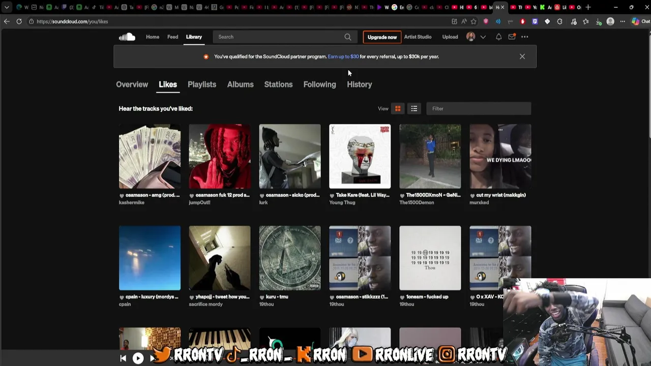This screenshot has width=651, height=366.
Task: Click the browser back arrow
Action: 7,21
